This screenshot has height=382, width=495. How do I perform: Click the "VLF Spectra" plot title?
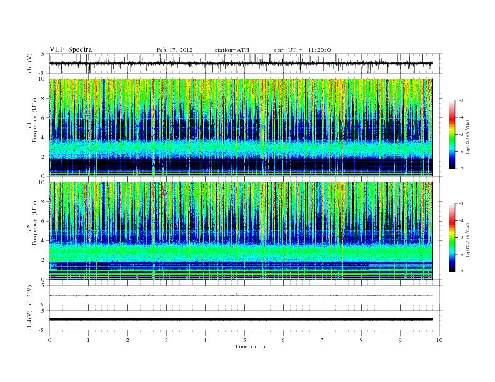(71, 49)
